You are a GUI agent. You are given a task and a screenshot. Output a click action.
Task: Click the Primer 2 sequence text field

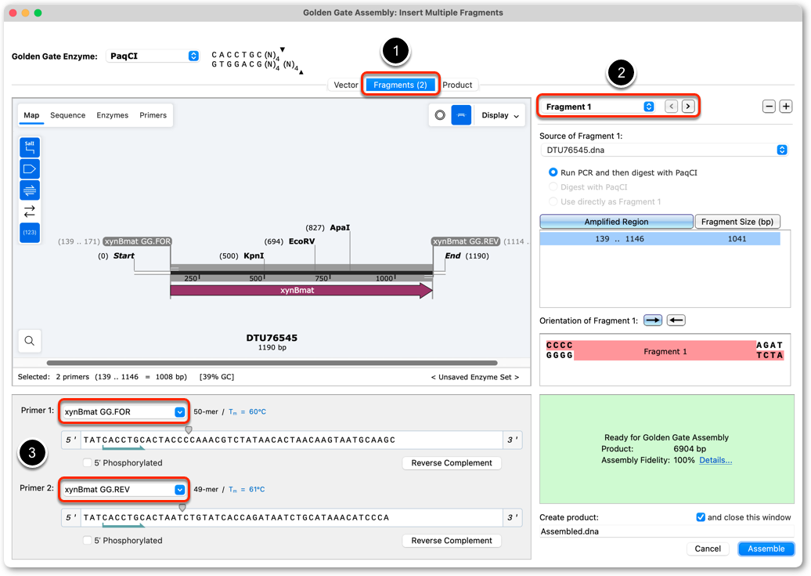[292, 517]
